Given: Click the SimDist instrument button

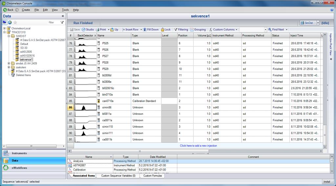Looking at the screenshot, I should tap(308, 23).
